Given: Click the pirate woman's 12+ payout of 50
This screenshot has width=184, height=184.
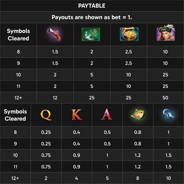Looking at the screenshot, I should click(165, 98).
